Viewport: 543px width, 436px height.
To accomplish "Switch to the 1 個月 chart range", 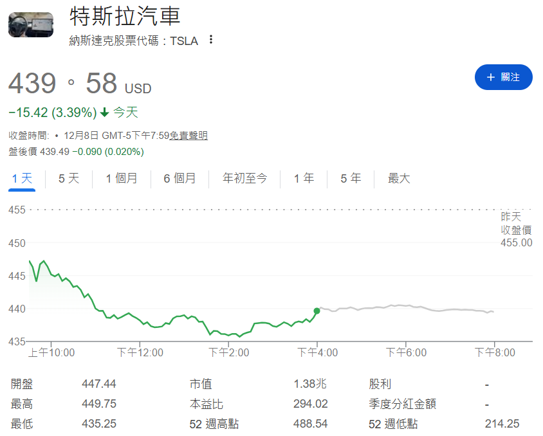I will click(121, 179).
